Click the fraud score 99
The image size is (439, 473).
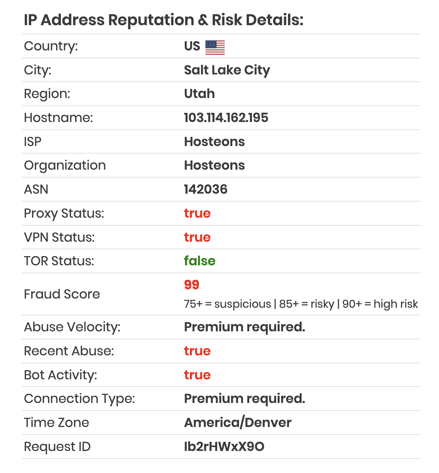(192, 285)
